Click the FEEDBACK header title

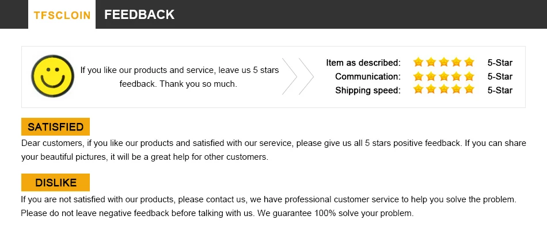(139, 15)
